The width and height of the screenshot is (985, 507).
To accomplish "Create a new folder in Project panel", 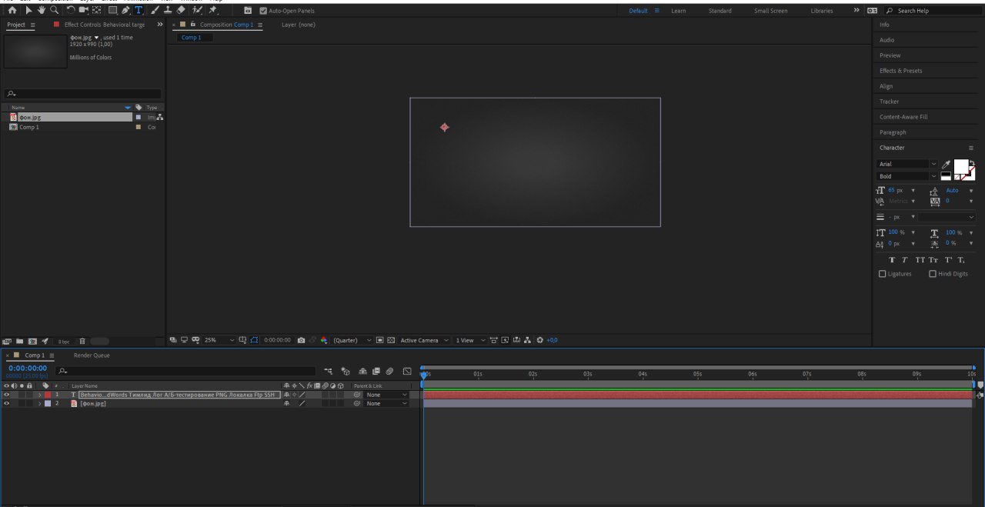I will click(21, 341).
